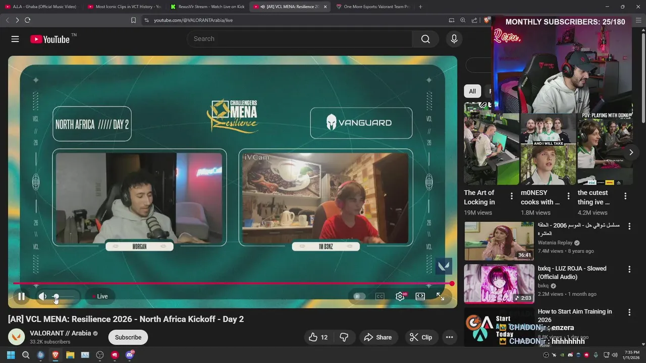Enter fullscreen mode on the player
646x363 pixels.
pyautogui.click(x=440, y=296)
